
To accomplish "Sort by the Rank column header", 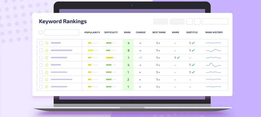I will click(x=127, y=32).
